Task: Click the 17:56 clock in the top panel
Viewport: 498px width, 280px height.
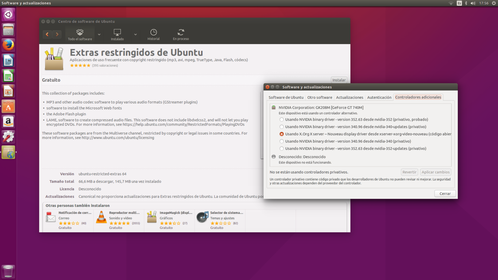Action: click(484, 3)
